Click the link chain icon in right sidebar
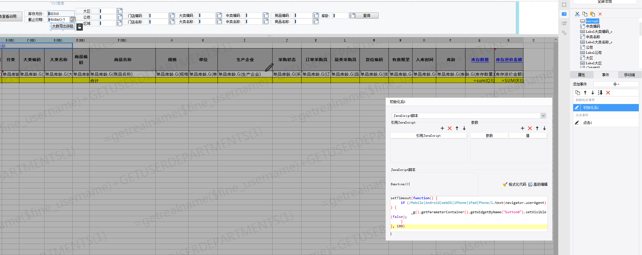The width and height of the screenshot is (642, 255). (x=564, y=33)
